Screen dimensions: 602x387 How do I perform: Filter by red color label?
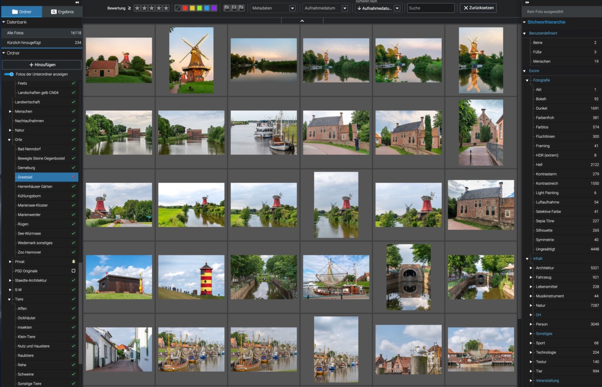185,8
